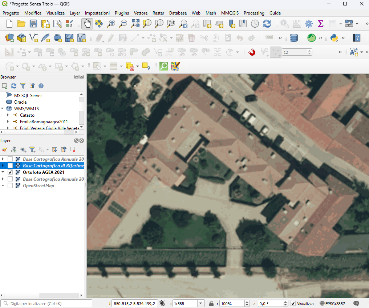Open the Data Source Manager icon
Image resolution: width=369 pixels, height=308 pixels.
coord(9,38)
